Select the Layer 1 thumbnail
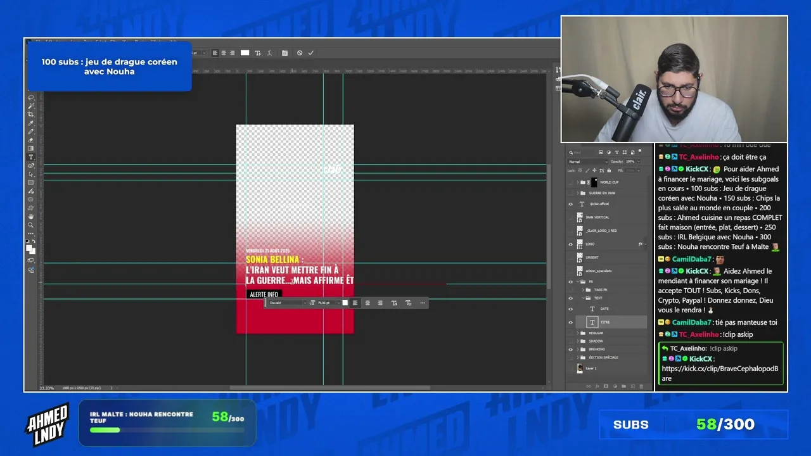This screenshot has width=811, height=456. [x=580, y=368]
